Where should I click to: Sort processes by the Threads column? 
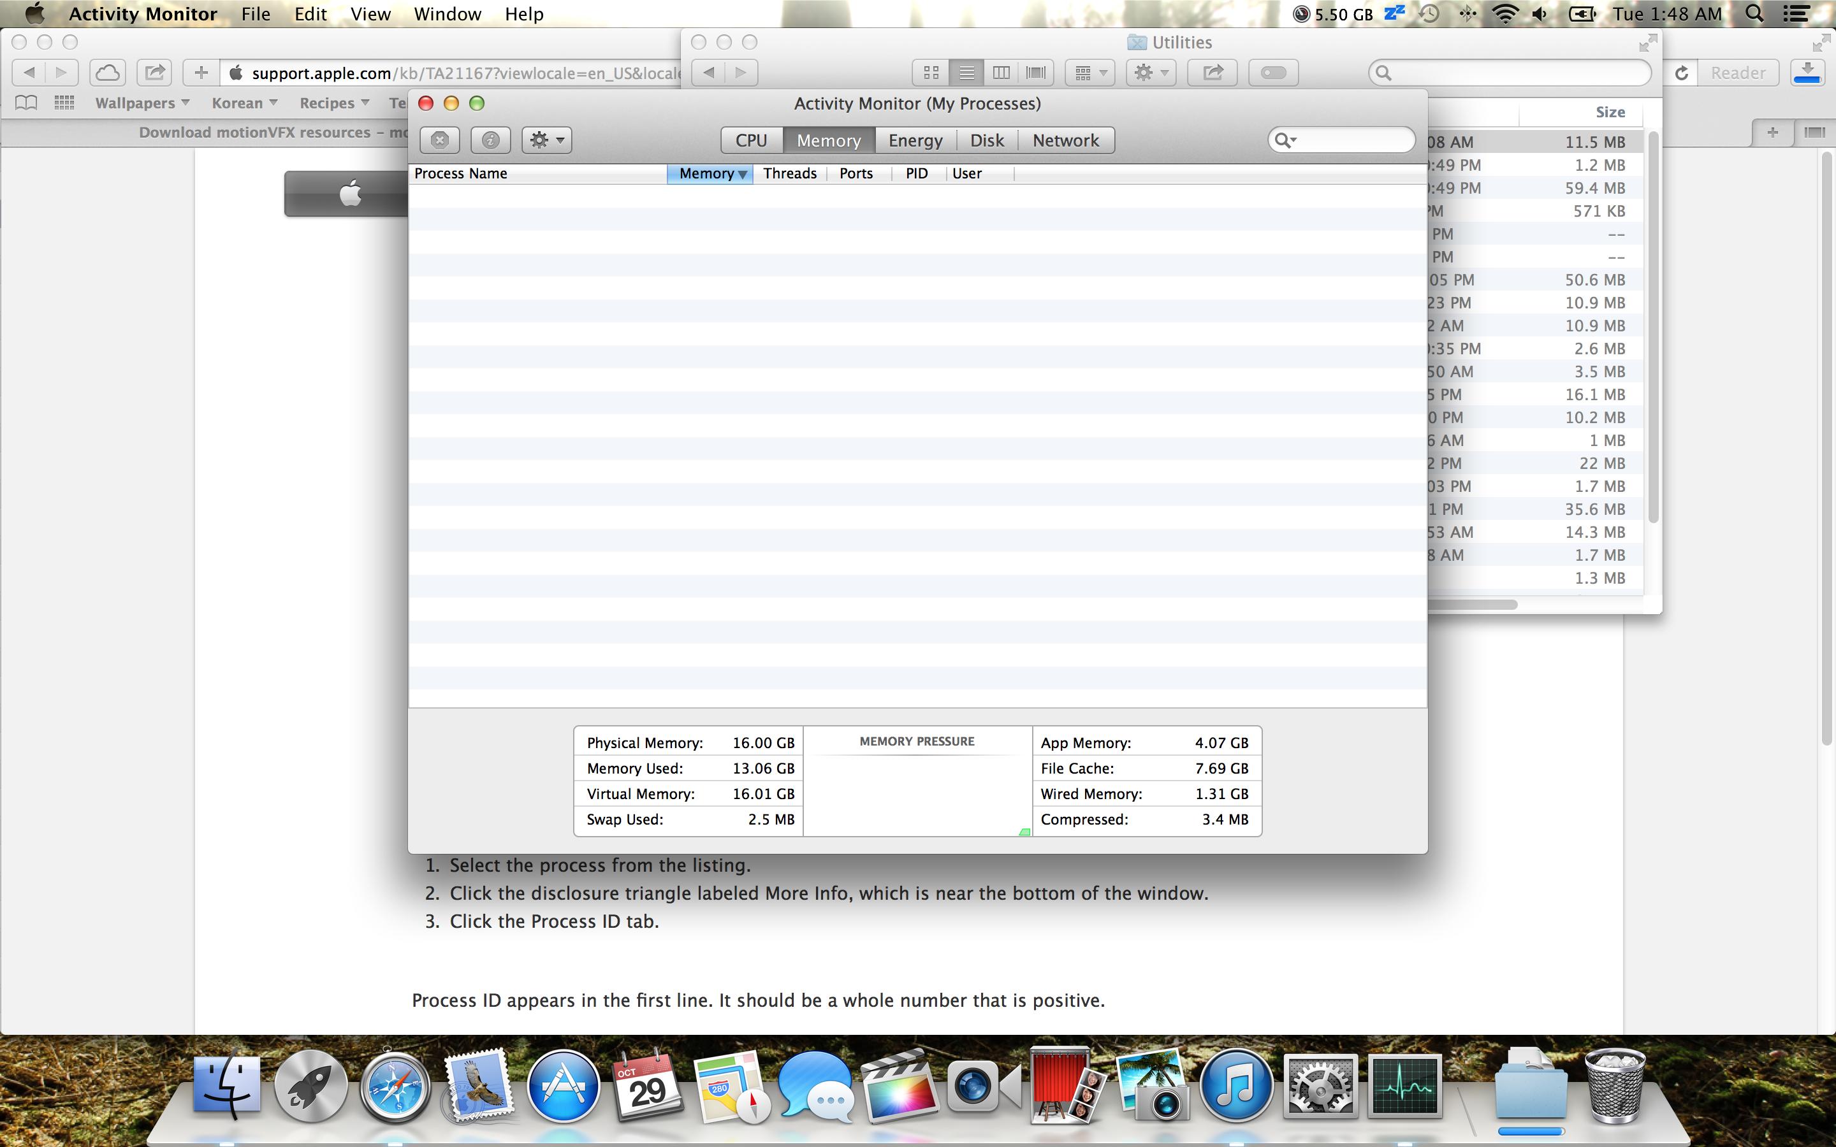pyautogui.click(x=789, y=174)
